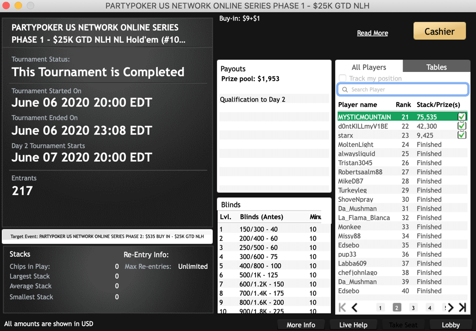Image resolution: width=476 pixels, height=331 pixels.
Task: Go to the previous player list page
Action: (x=355, y=307)
